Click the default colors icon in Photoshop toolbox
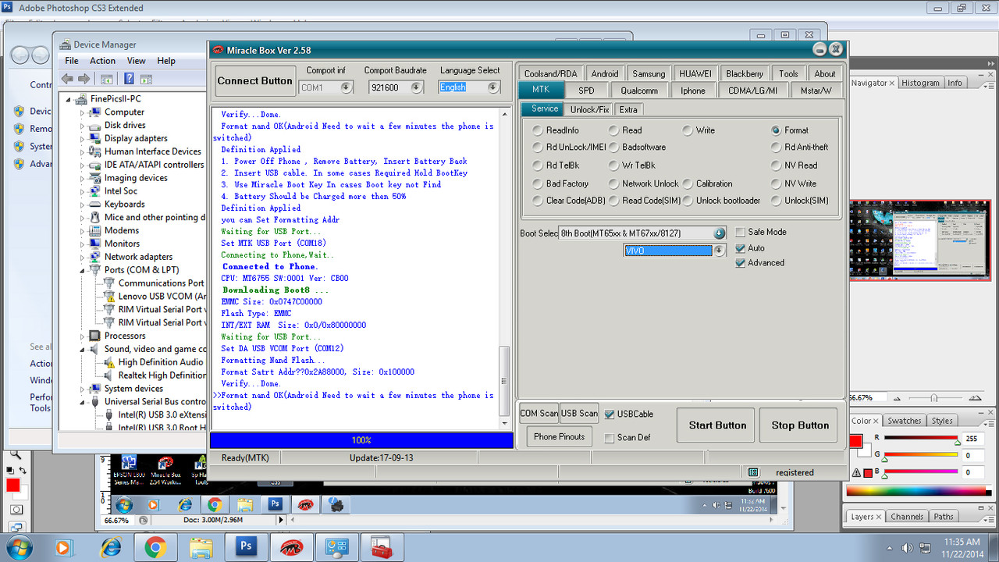This screenshot has height=562, width=999. pyautogui.click(x=10, y=469)
